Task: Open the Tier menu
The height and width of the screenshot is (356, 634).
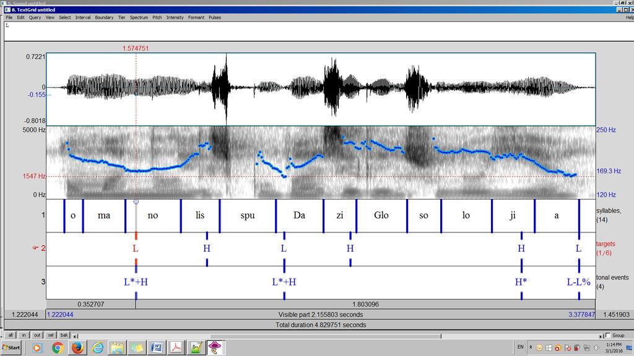Action: click(x=121, y=17)
